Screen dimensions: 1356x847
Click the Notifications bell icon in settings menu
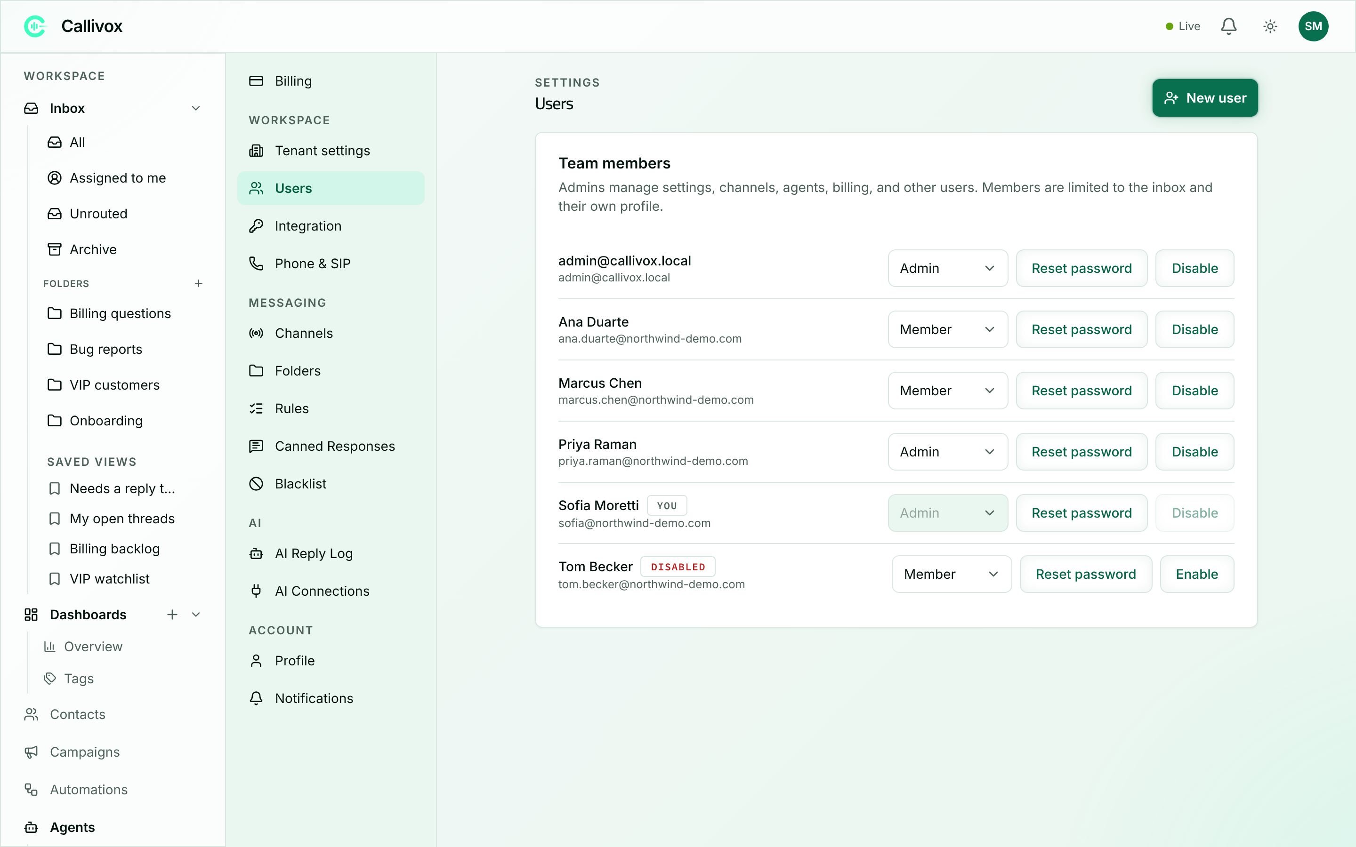tap(256, 699)
